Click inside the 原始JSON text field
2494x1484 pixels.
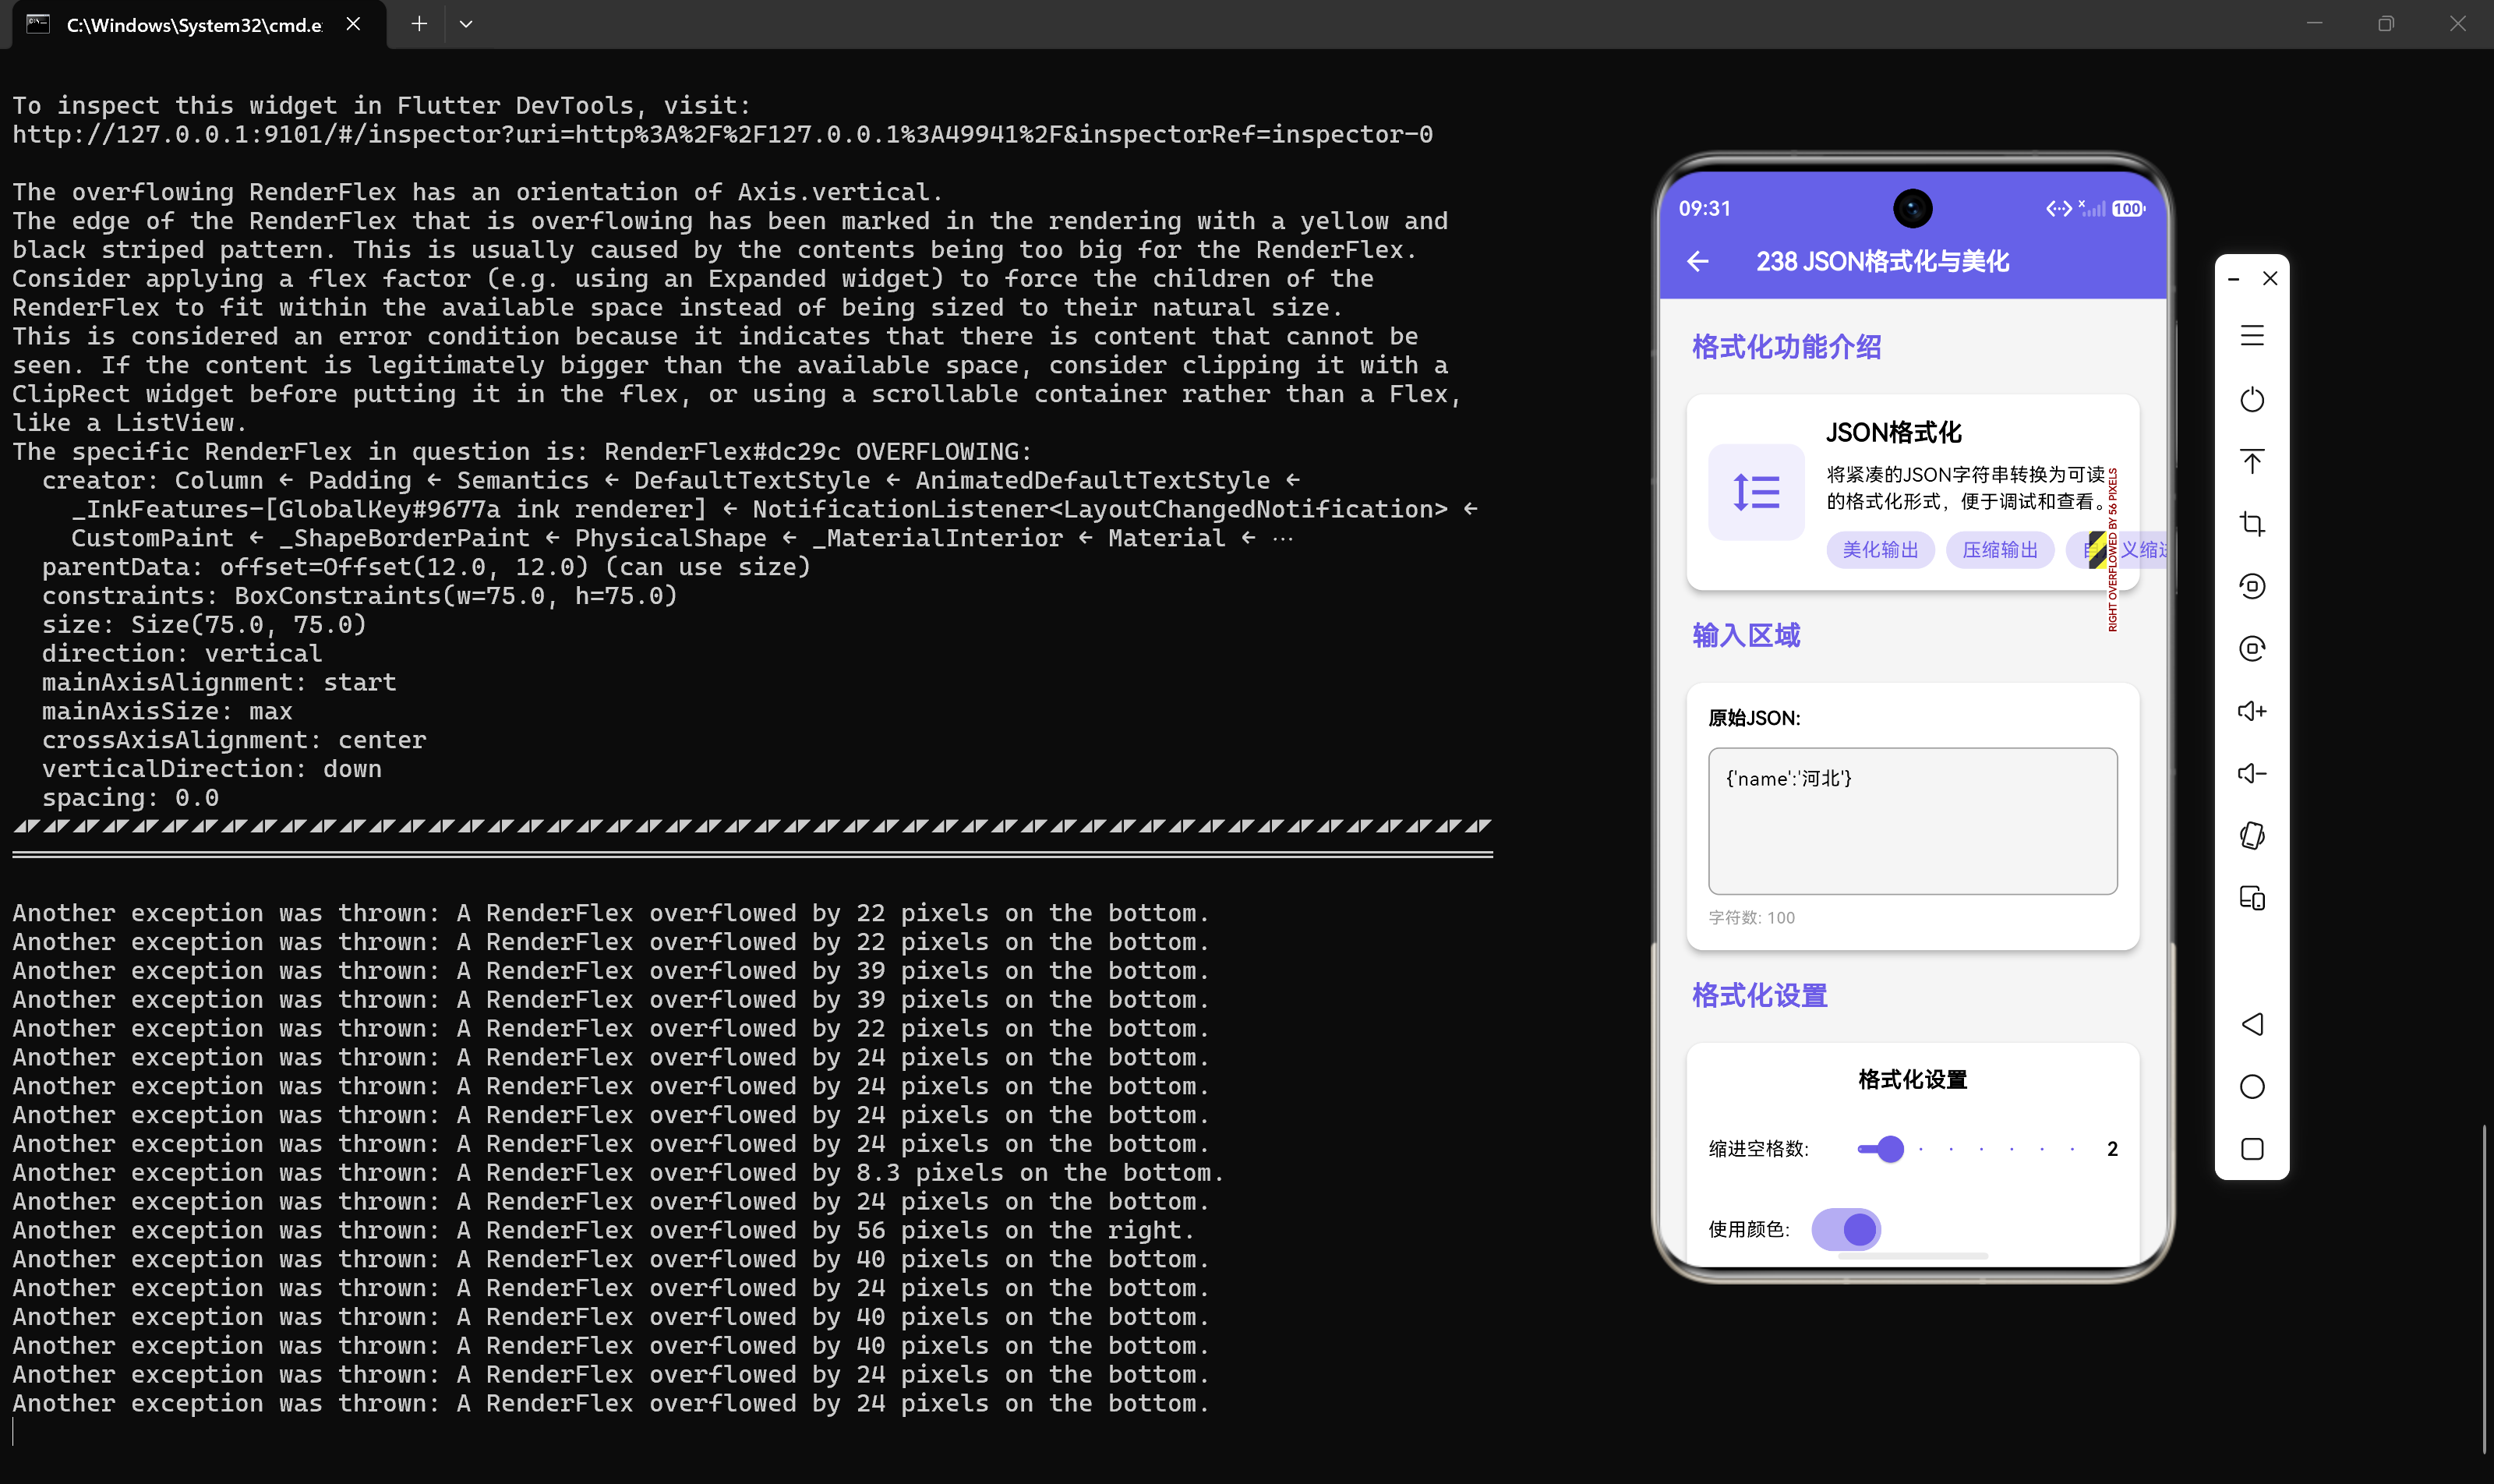1912,821
